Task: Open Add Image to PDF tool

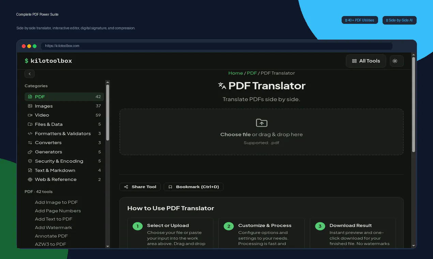Action: pos(56,202)
